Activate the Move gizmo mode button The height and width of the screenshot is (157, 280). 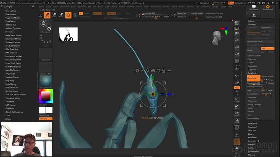click(47, 15)
